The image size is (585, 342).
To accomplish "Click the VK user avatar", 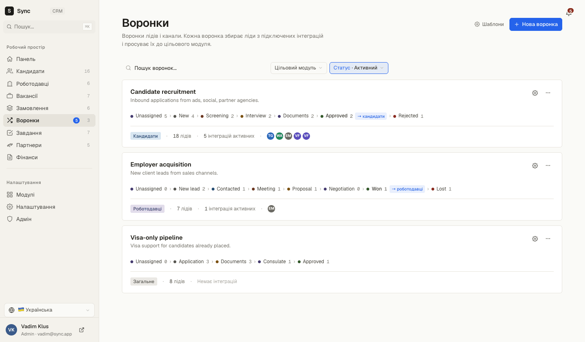I will pyautogui.click(x=11, y=330).
